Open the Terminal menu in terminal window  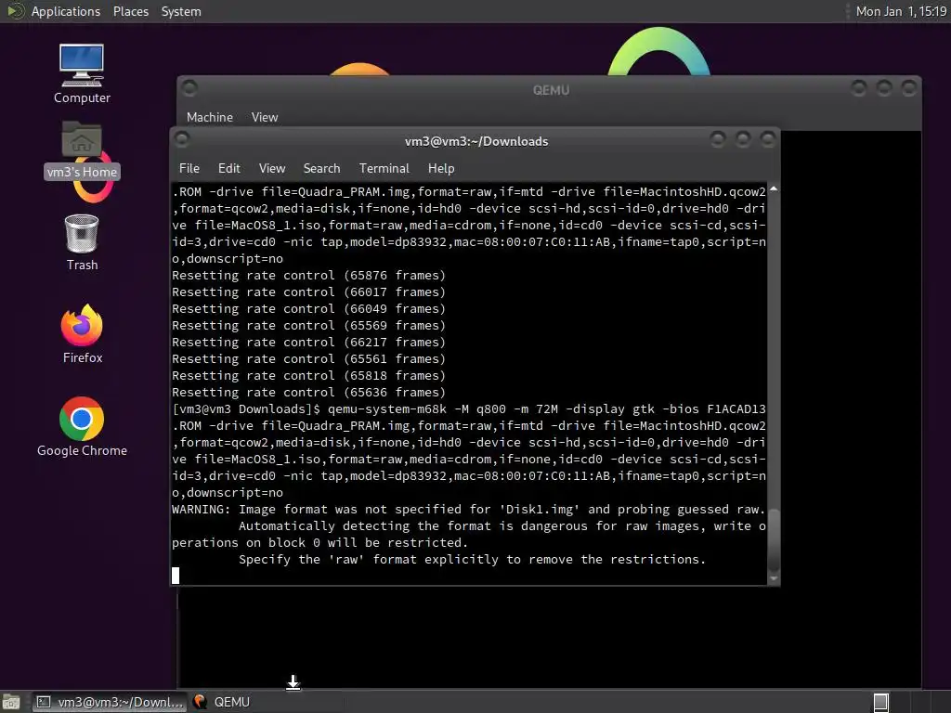(384, 168)
